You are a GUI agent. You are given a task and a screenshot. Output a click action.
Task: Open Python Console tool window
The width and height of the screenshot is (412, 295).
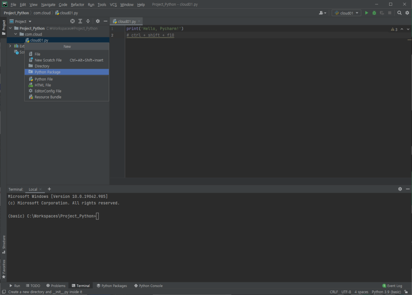point(148,286)
